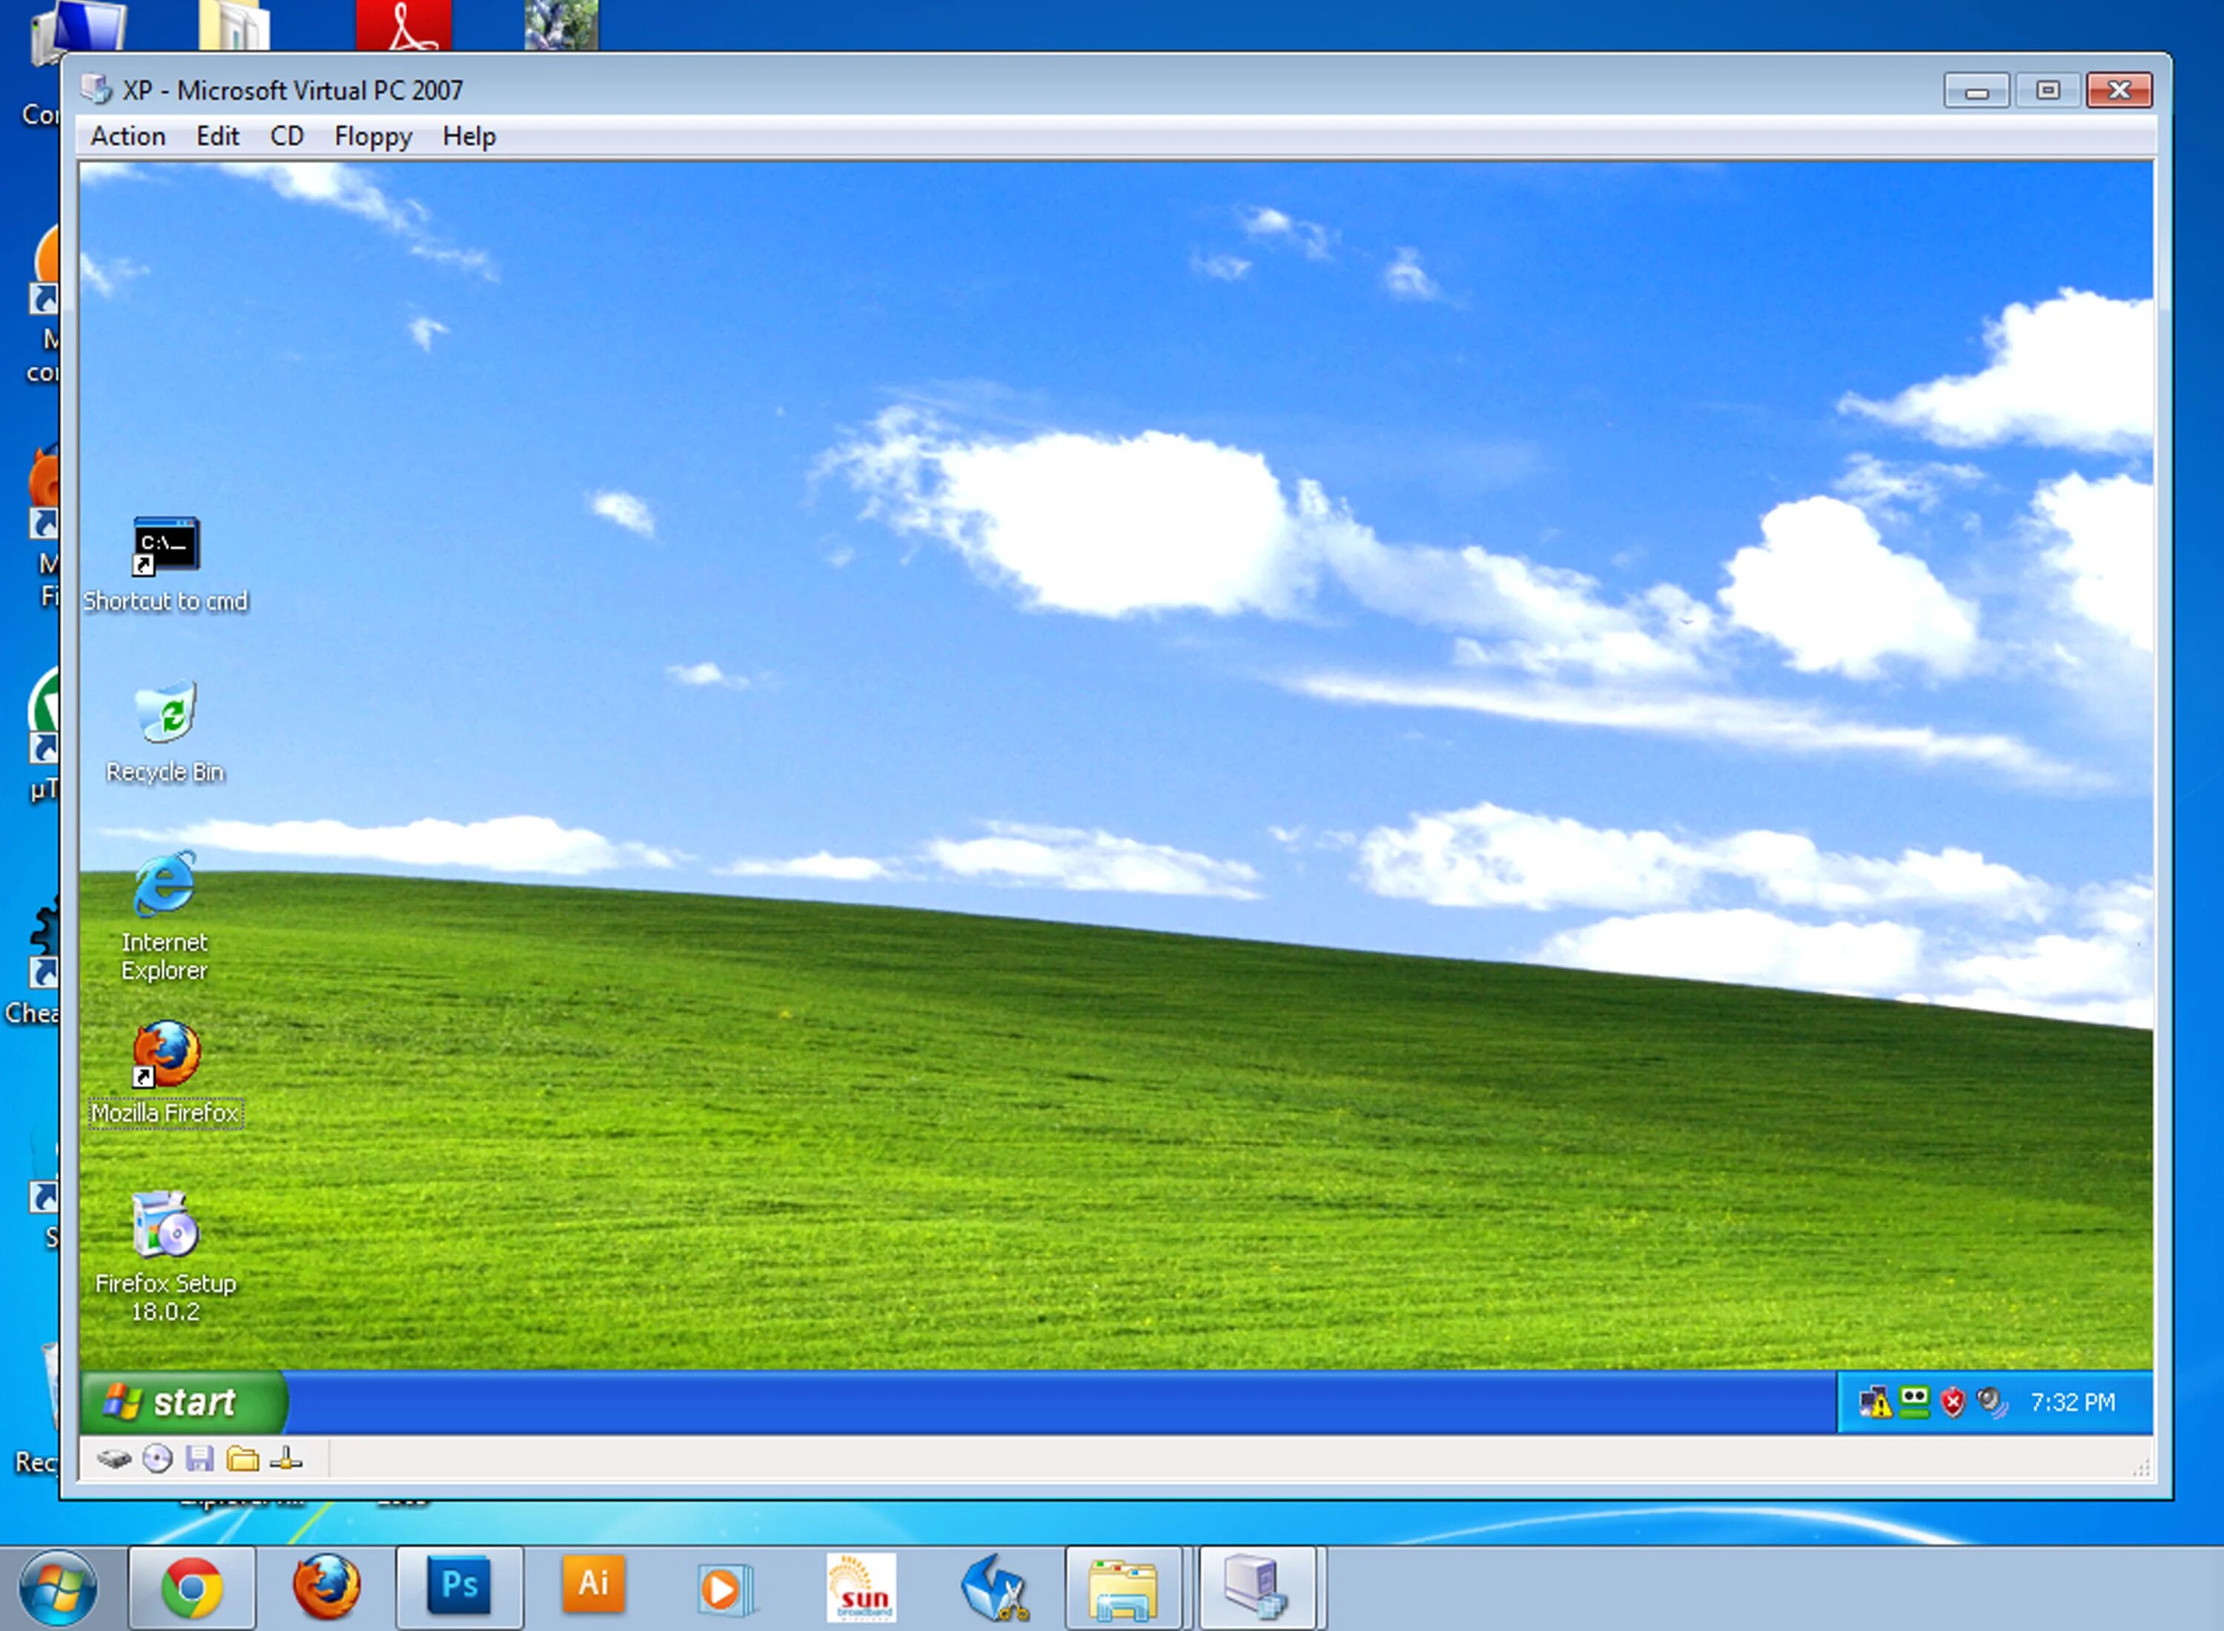This screenshot has width=2224, height=1631.
Task: Open the CD menu in Virtual PC
Action: tap(287, 136)
